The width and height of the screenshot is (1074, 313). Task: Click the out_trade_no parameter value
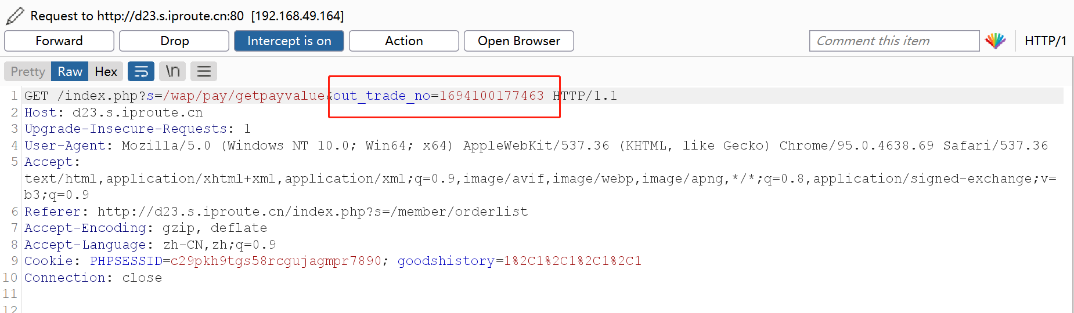491,96
